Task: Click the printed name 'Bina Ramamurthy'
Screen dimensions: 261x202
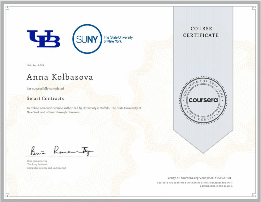Action: (37, 161)
